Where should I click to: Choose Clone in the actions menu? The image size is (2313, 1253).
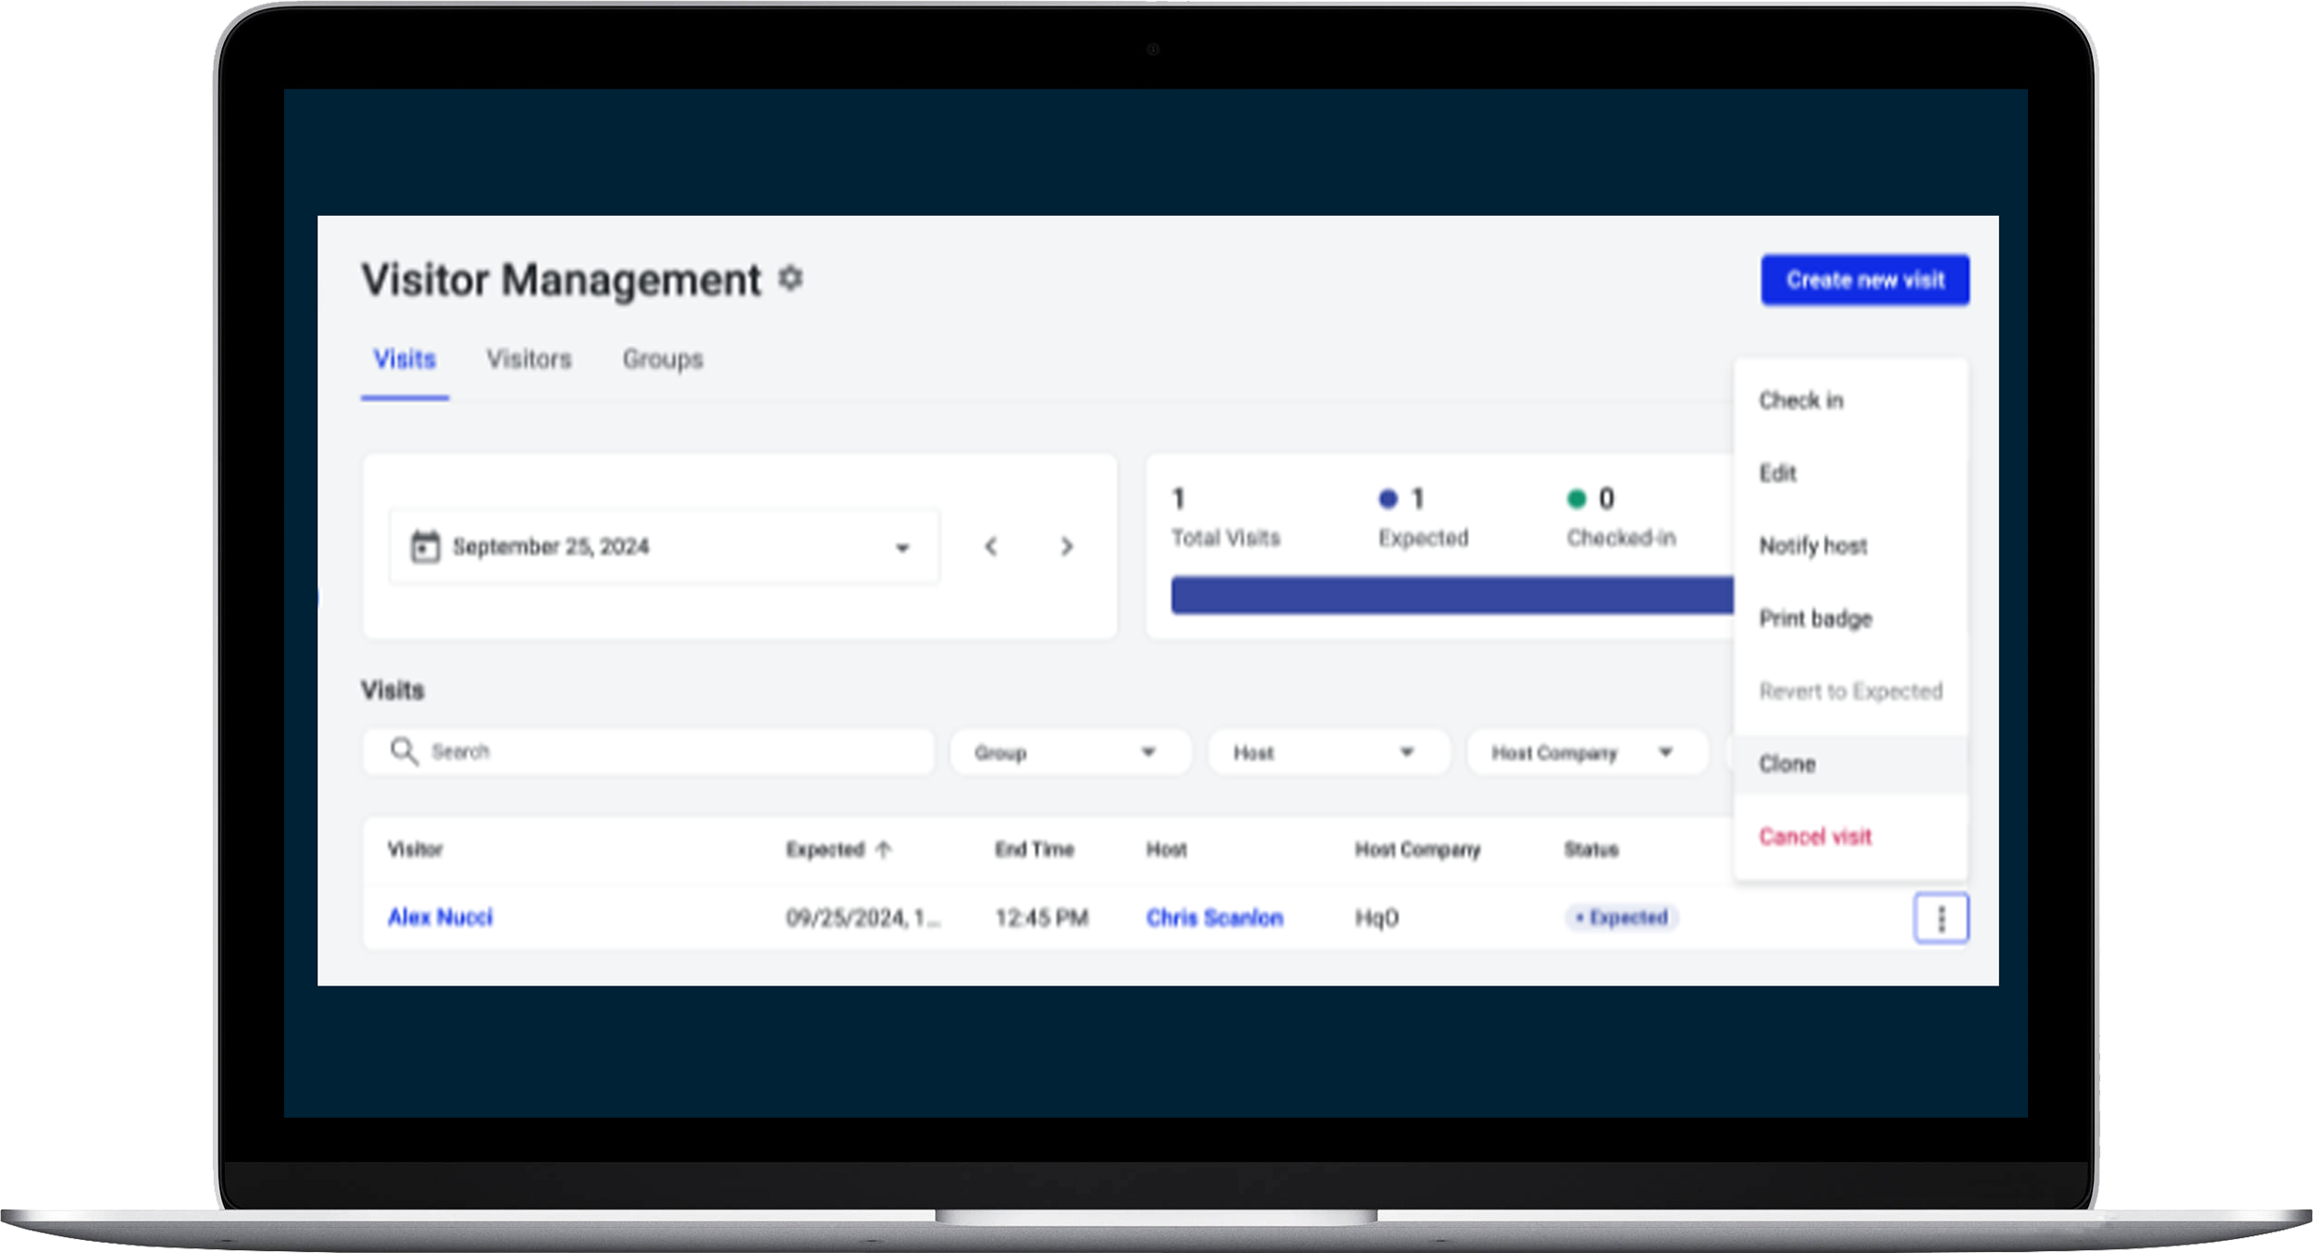(x=1787, y=763)
